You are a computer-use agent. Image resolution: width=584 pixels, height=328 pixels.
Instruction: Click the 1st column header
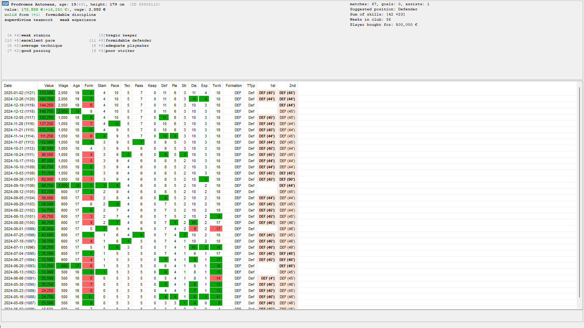(x=267, y=86)
